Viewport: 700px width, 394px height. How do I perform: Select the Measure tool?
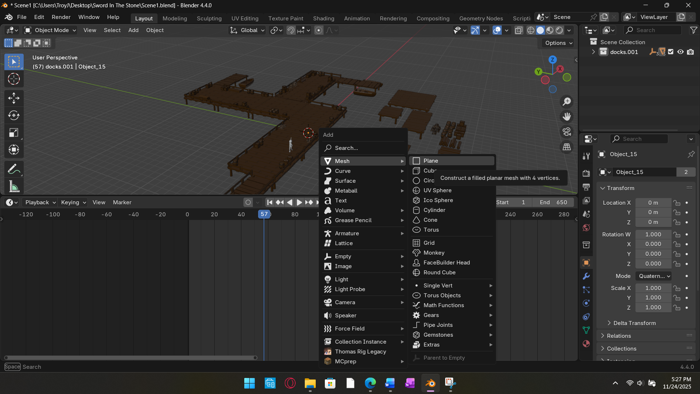pyautogui.click(x=14, y=187)
